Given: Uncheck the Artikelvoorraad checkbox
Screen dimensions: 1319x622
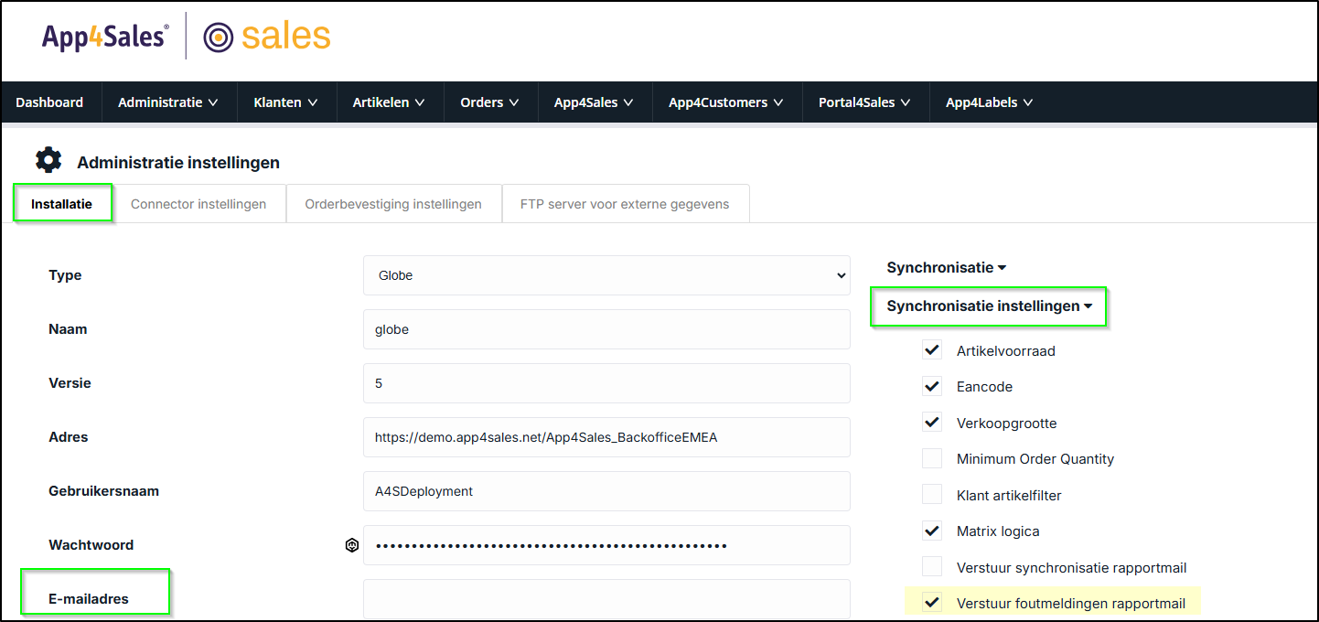Looking at the screenshot, I should (932, 350).
